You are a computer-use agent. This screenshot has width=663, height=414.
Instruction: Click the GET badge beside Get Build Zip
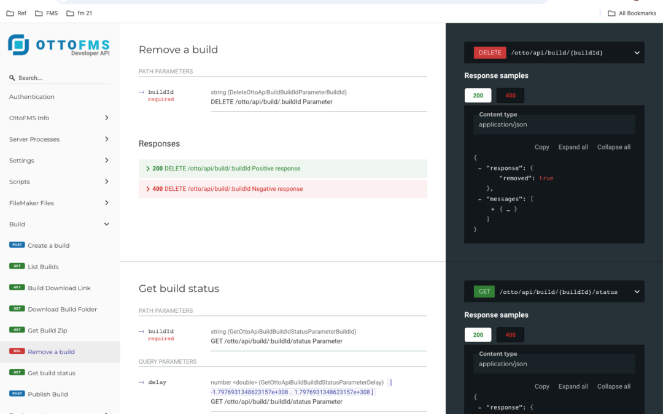click(17, 329)
